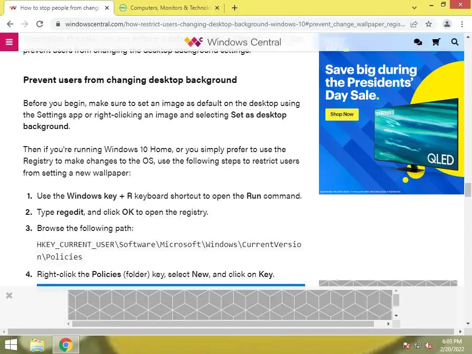Open the Windows Central hamburger menu
The image size is (472, 354).
coord(9,42)
